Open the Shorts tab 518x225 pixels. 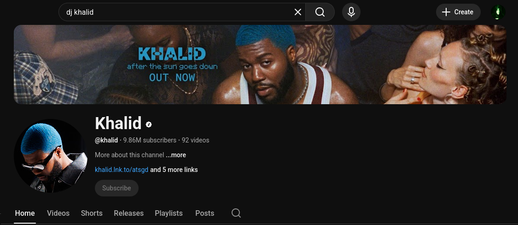(x=92, y=213)
